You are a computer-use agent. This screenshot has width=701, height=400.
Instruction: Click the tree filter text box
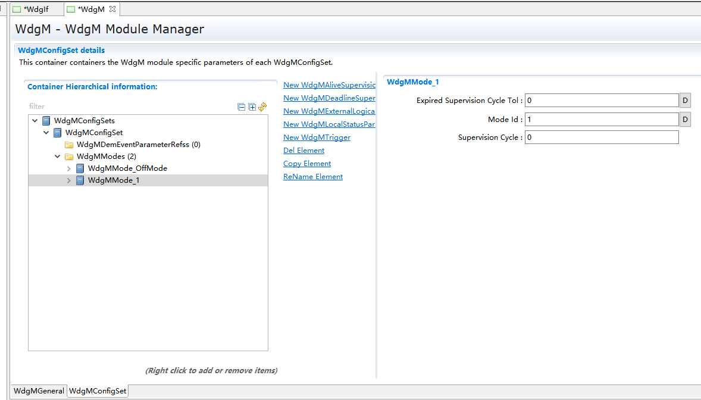131,107
